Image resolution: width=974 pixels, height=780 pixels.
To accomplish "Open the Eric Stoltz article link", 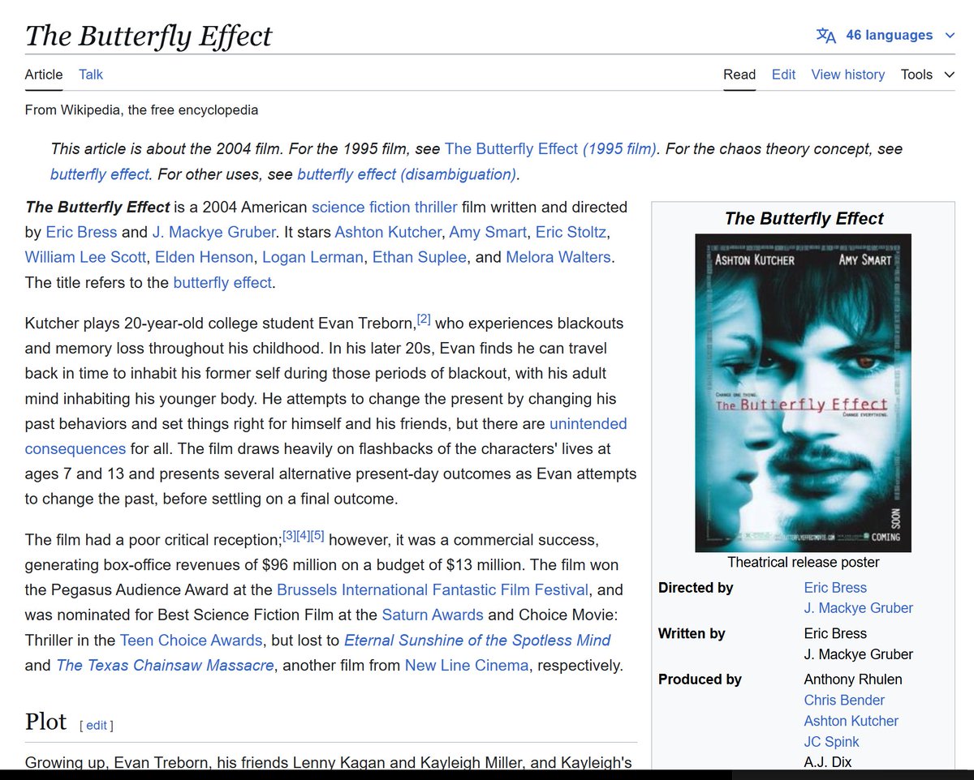I will 570,232.
